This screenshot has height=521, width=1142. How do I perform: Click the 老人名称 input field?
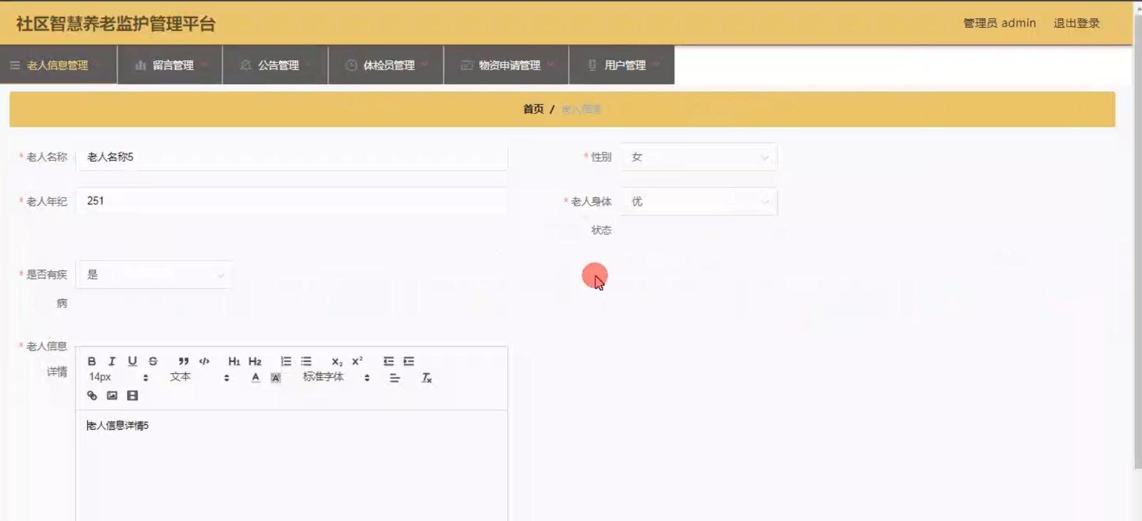point(292,157)
